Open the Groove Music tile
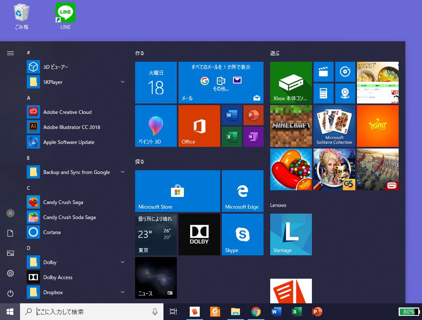This screenshot has height=320, width=422. (345, 72)
